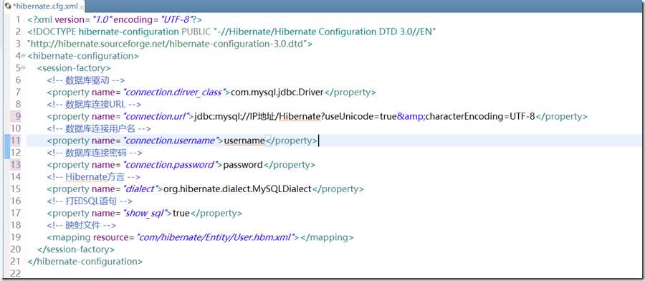Click line number 11 in the gutter
Viewport: 645px width, 281px height.
(x=16, y=140)
